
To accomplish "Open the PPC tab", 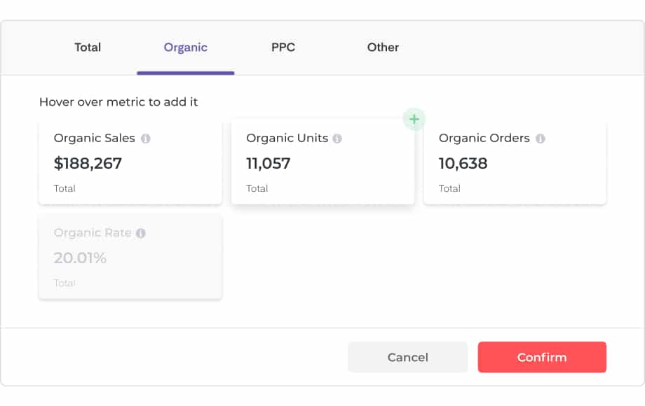I will [x=283, y=48].
